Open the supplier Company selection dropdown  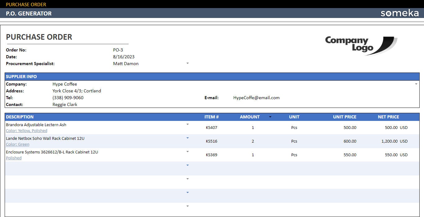coord(416,84)
